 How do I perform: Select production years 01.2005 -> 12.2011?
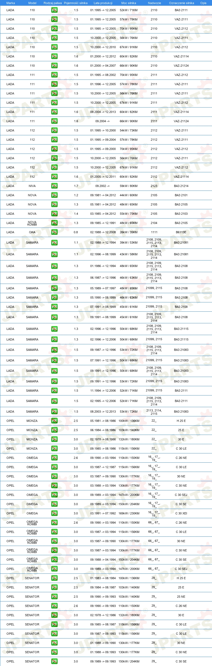coord(103,177)
